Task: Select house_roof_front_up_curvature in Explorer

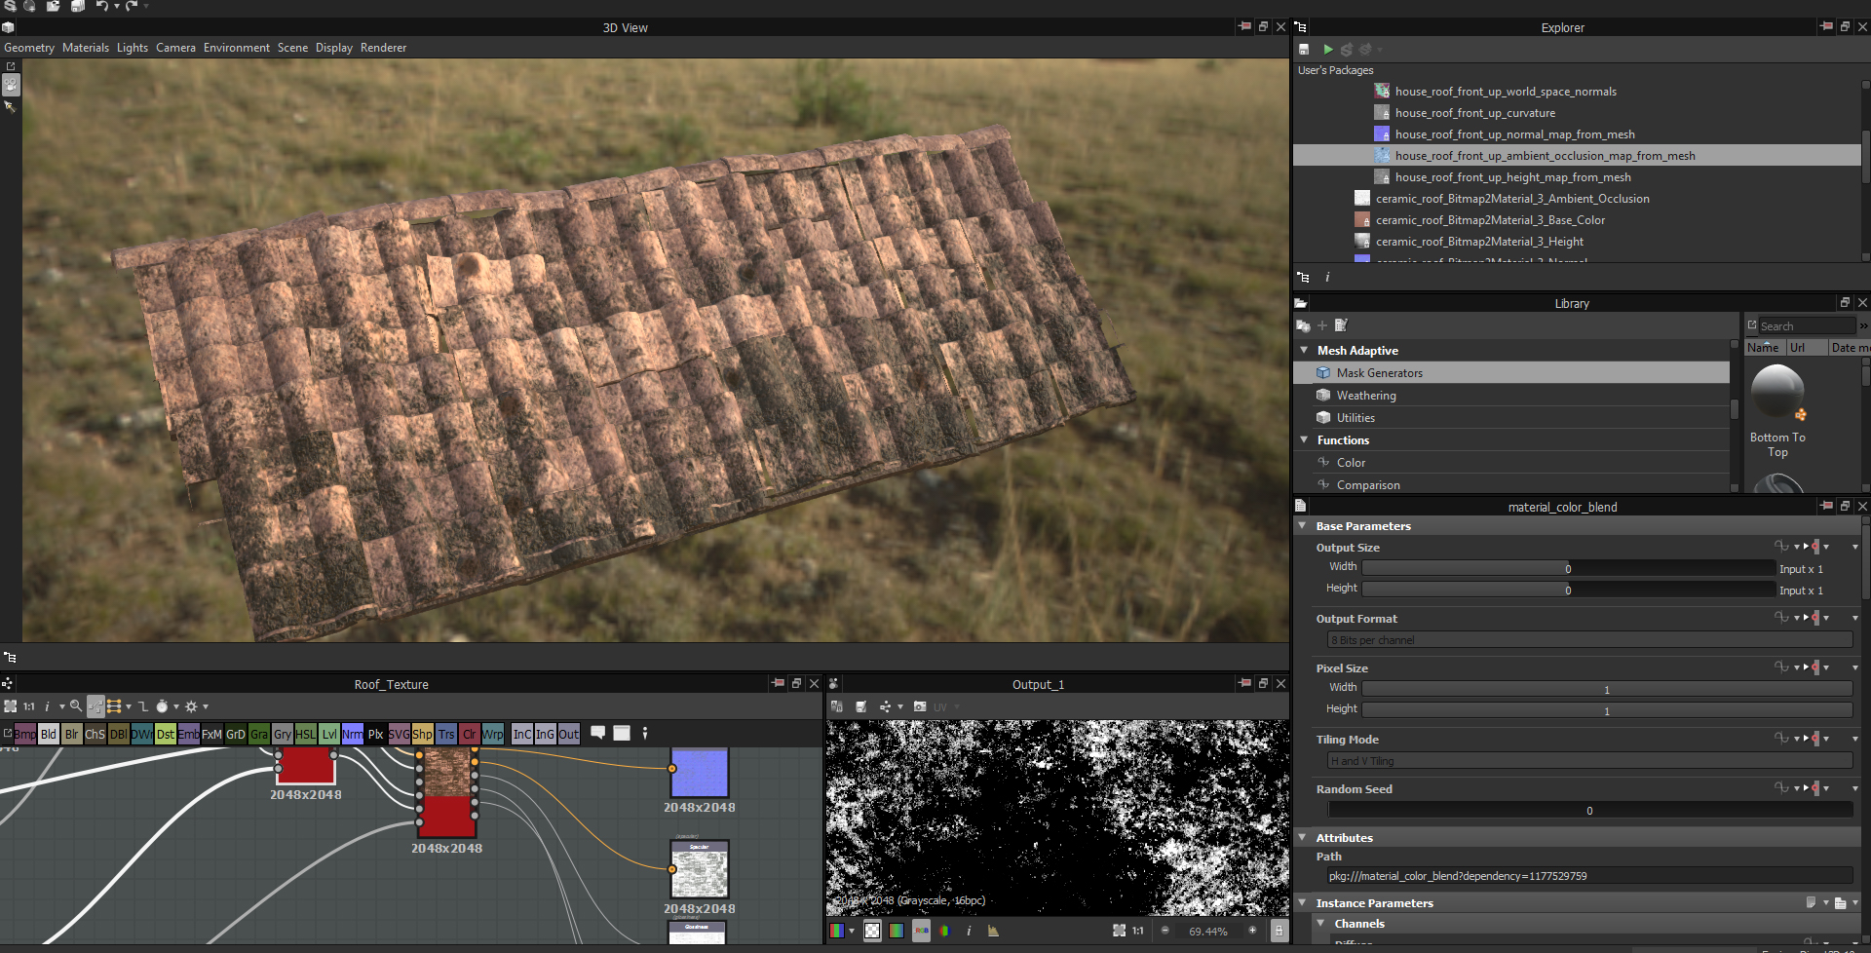Action: coord(1474,113)
